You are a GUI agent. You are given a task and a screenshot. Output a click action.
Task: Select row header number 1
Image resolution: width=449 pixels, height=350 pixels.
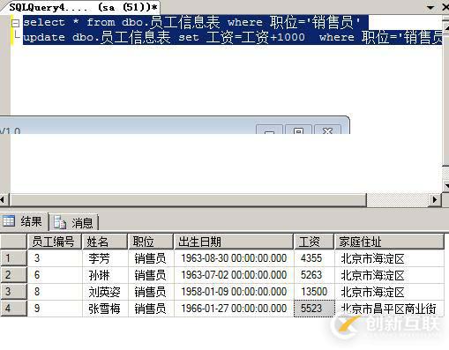pos(13,258)
